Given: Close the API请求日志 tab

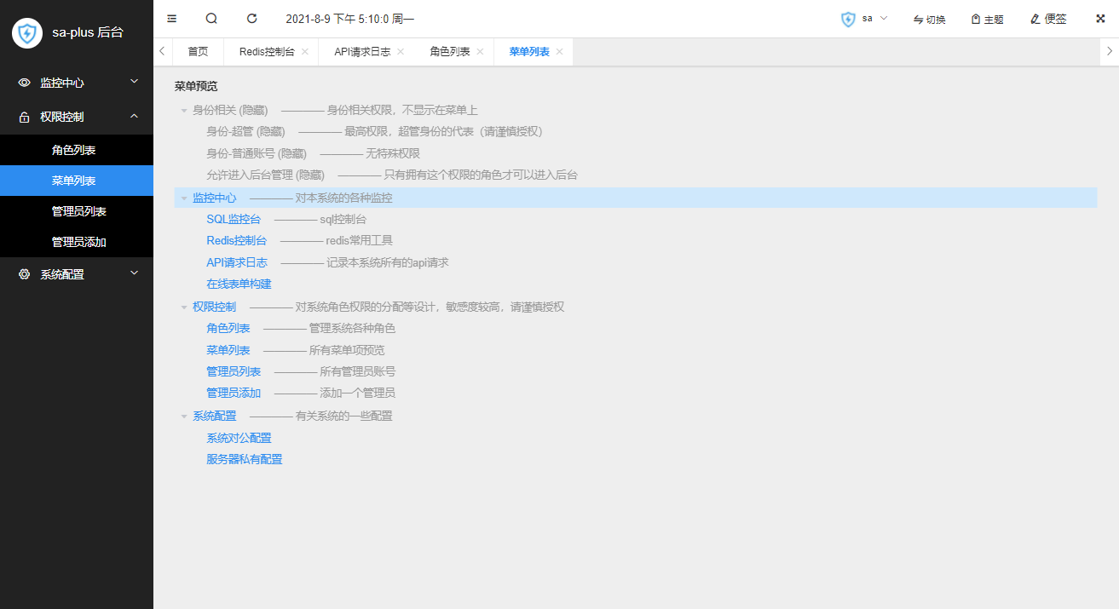Looking at the screenshot, I should tap(401, 52).
